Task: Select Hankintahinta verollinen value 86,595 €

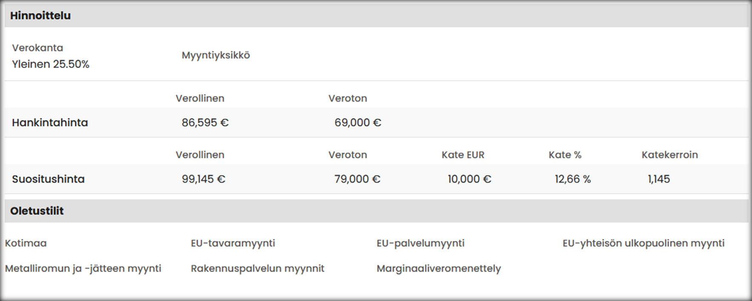Action: [205, 123]
